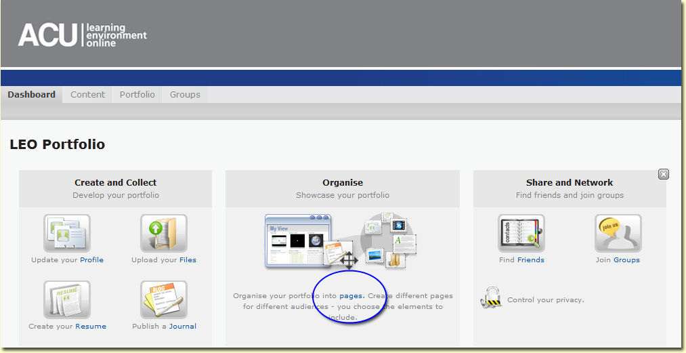The image size is (686, 353).
Task: Click the Join Groups 'join us' icon
Action: [618, 234]
